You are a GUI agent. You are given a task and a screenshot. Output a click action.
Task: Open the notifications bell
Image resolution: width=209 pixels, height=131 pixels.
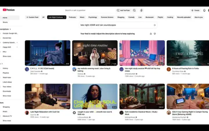tap(204, 10)
